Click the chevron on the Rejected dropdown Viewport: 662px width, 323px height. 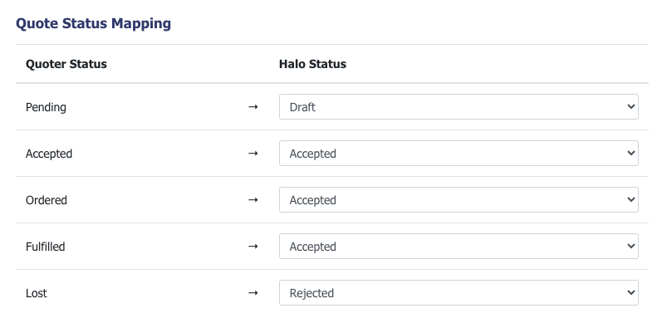pos(631,292)
